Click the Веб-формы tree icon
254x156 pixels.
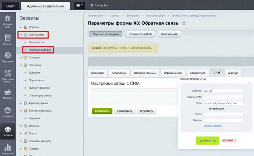[x=25, y=35]
